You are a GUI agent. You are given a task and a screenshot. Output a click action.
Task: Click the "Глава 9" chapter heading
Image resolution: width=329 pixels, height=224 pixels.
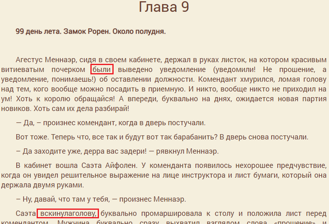[164, 7]
